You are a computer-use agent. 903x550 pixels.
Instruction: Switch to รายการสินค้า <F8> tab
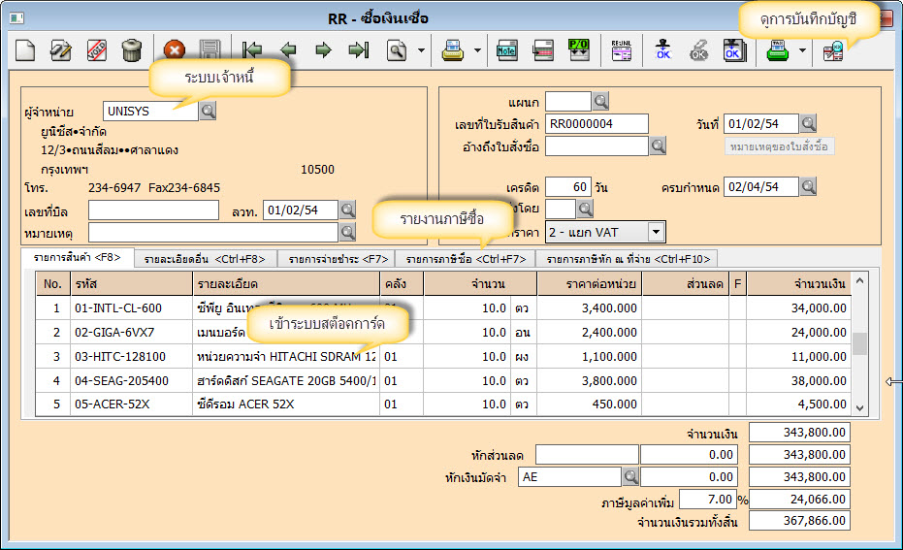pyautogui.click(x=78, y=257)
